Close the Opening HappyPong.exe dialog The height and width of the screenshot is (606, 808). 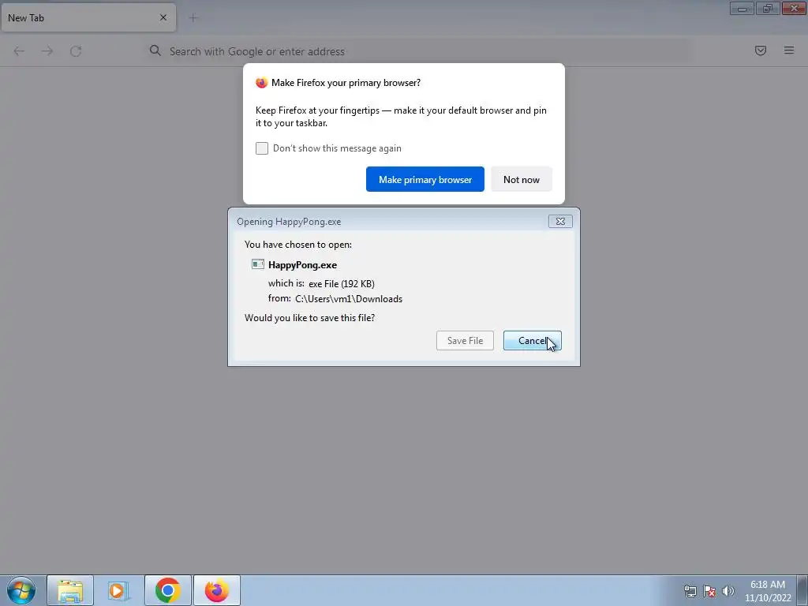[560, 221]
